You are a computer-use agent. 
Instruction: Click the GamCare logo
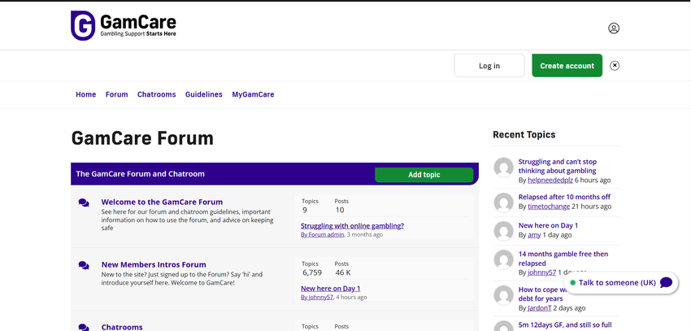click(x=124, y=25)
